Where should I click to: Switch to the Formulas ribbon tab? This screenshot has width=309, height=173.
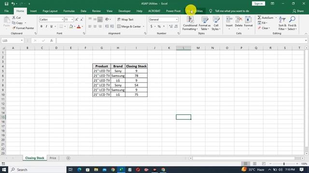pyautogui.click(x=69, y=11)
